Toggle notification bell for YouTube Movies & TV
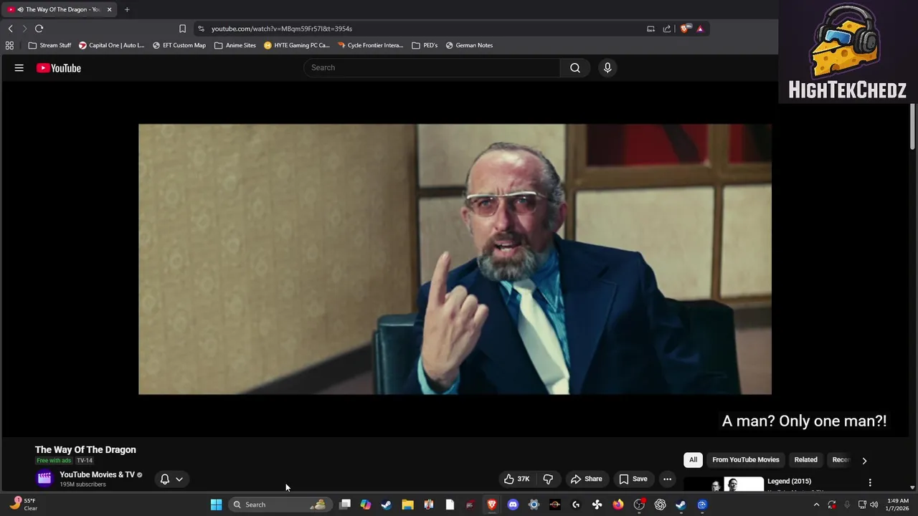Screen dimensions: 918x516 [x=165, y=479]
